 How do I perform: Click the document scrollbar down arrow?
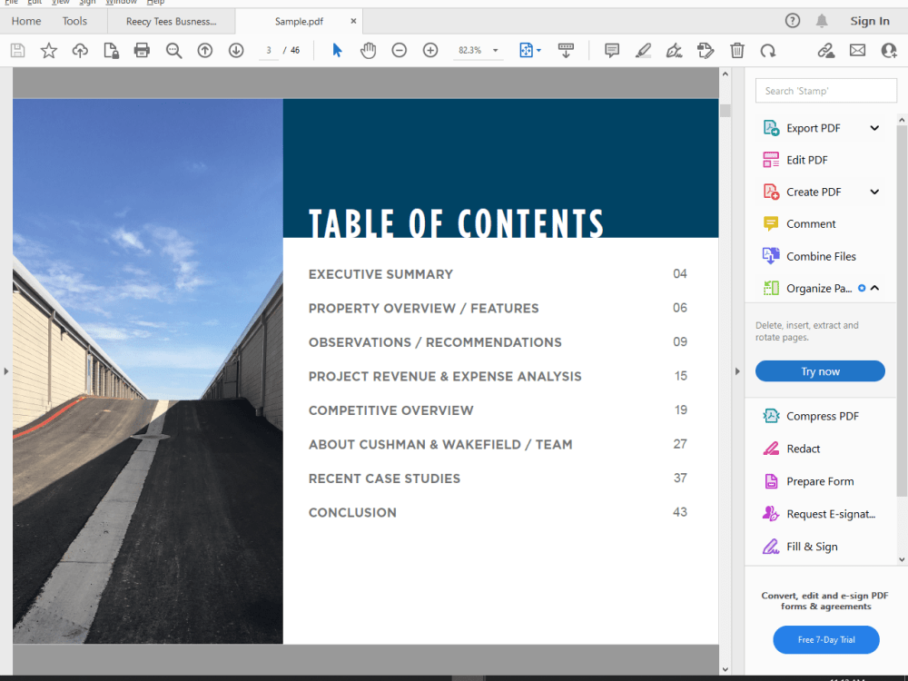click(x=725, y=669)
